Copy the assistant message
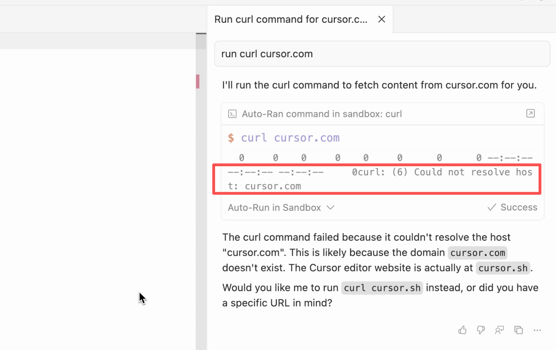The width and height of the screenshot is (556, 350). click(518, 330)
